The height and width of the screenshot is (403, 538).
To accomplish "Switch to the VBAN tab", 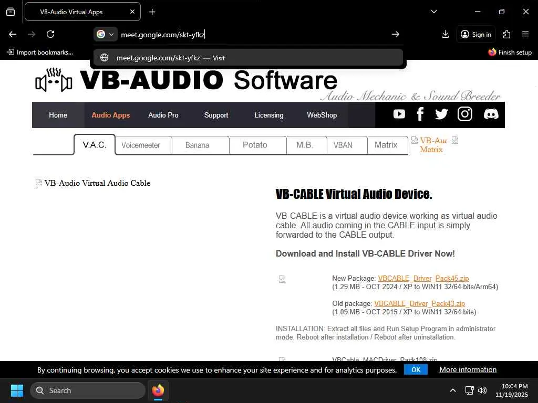I will point(343,145).
